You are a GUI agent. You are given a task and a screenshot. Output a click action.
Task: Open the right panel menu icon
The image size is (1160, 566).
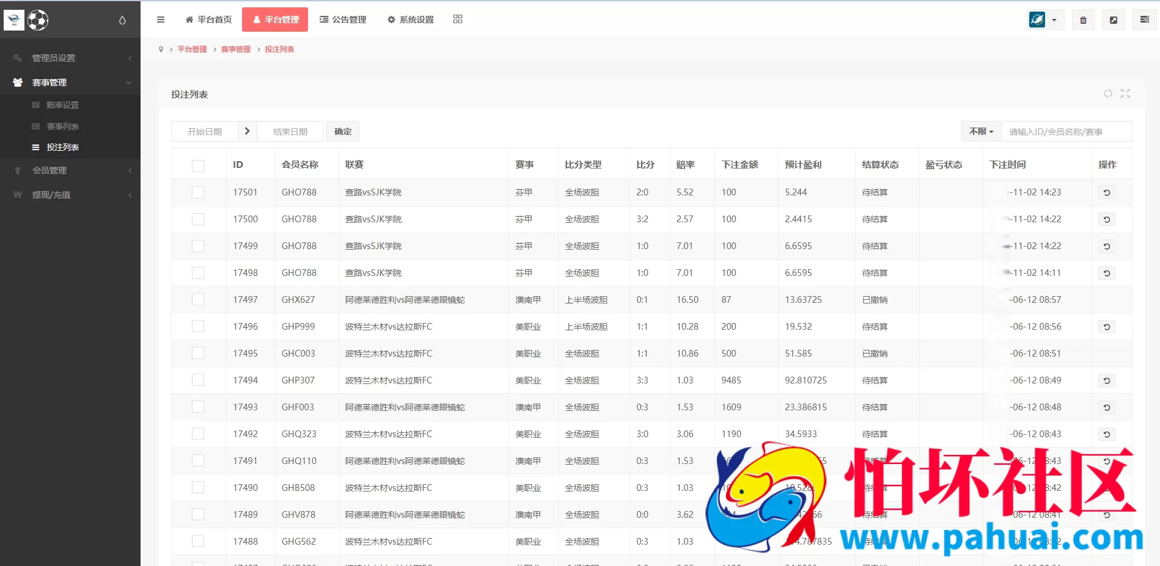(x=1145, y=20)
